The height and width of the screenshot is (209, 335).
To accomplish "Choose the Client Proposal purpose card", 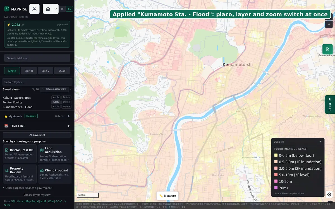I will pos(54,174).
